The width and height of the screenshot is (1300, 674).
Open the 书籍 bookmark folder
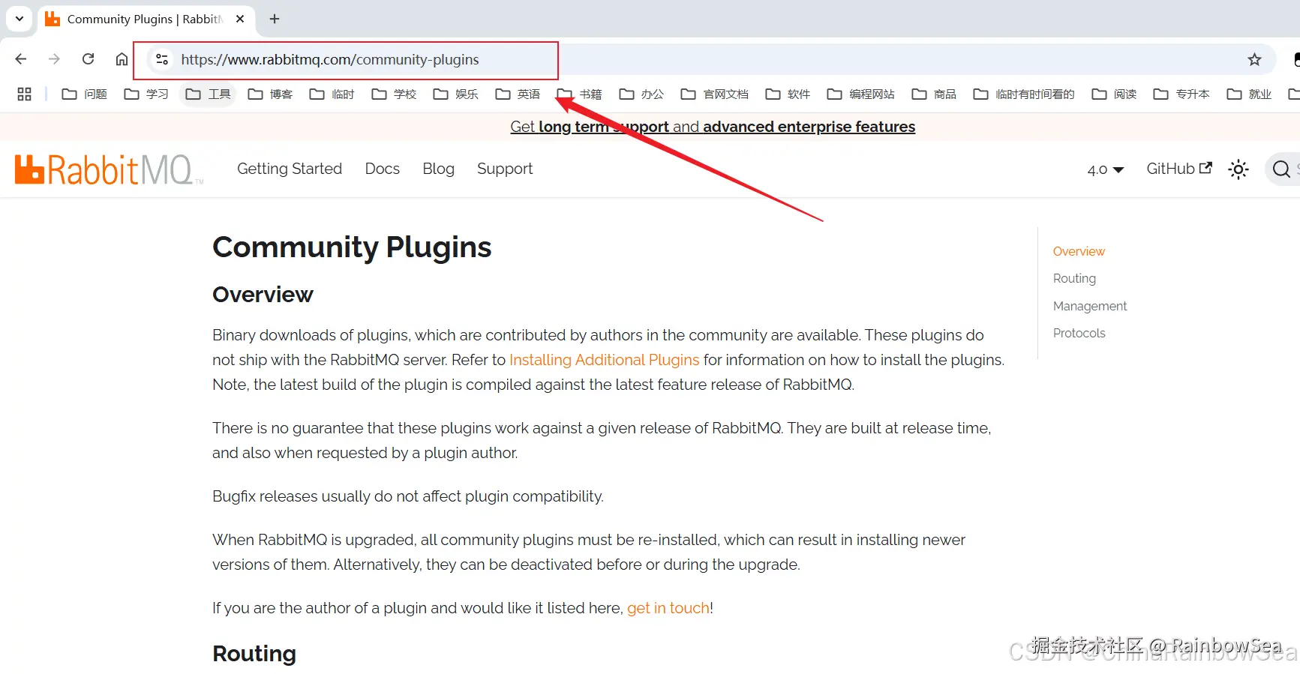pos(580,94)
